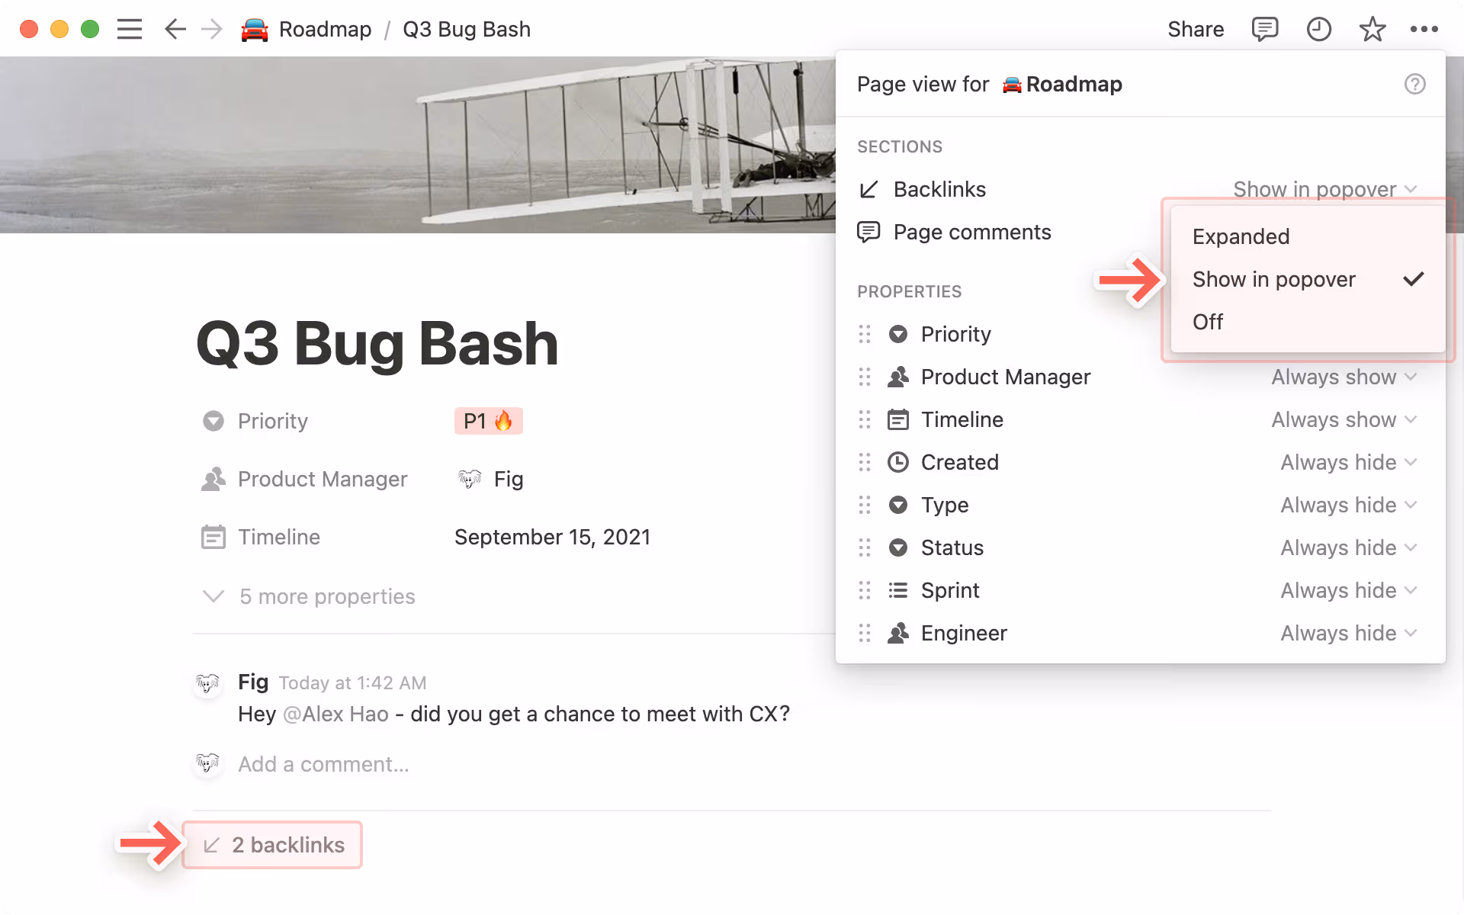Open the ellipsis more-options menu
This screenshot has height=915, width=1464.
tap(1423, 29)
